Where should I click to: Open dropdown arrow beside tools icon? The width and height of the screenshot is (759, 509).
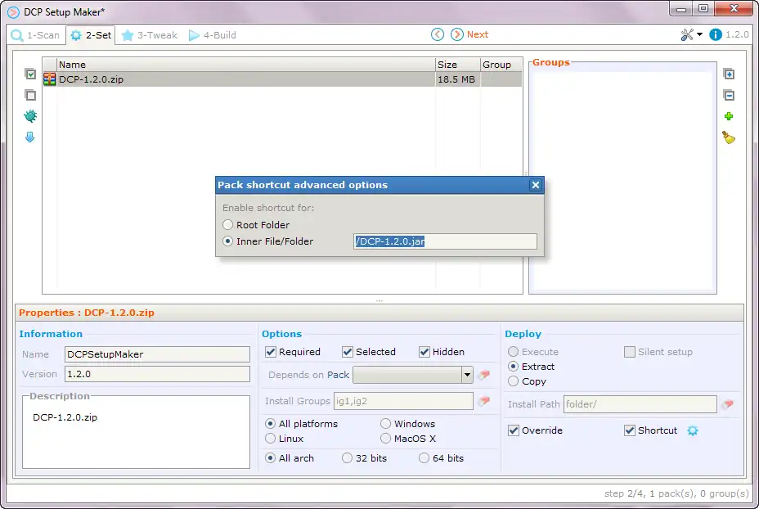coord(699,35)
